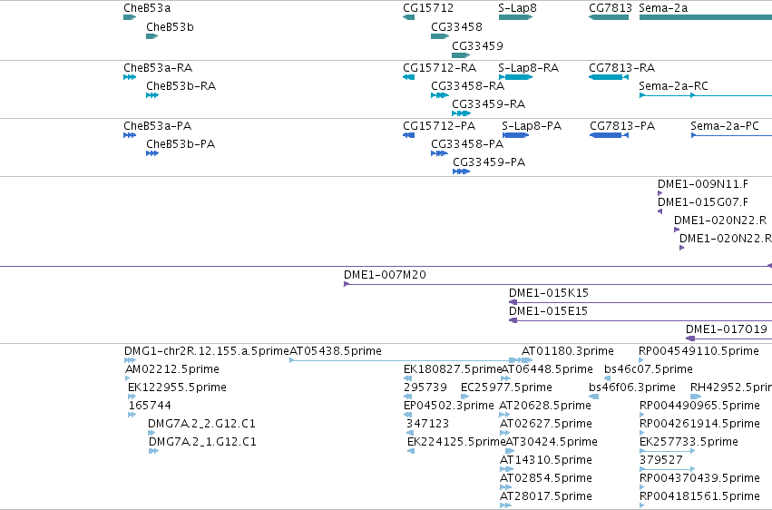Select the CG15712-PA protein
This screenshot has width=772, height=510.
[x=408, y=135]
